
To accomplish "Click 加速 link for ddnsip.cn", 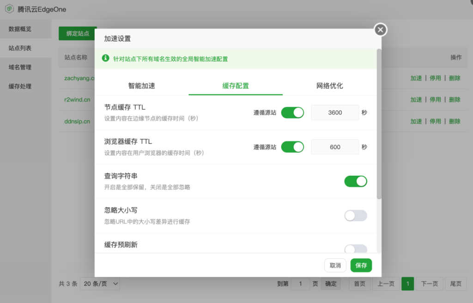I will (x=416, y=121).
